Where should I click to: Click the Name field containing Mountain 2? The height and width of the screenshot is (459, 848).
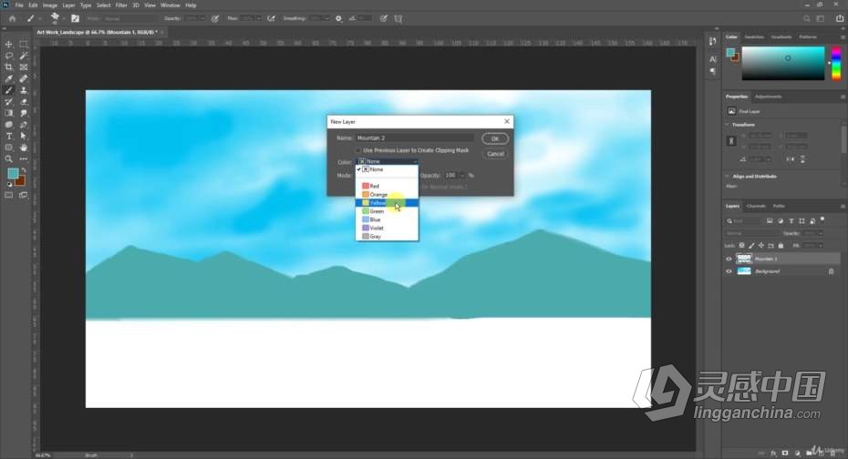pos(415,138)
